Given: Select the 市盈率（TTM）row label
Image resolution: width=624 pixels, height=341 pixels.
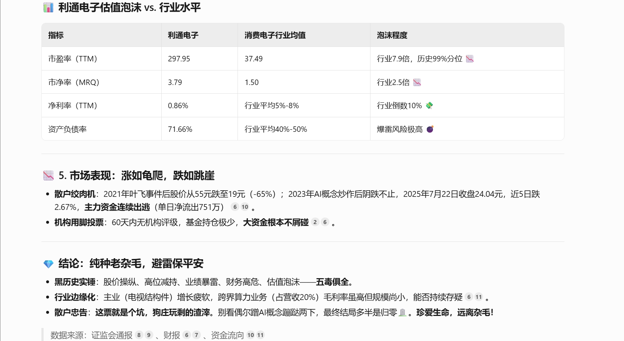Looking at the screenshot, I should pos(73,59).
